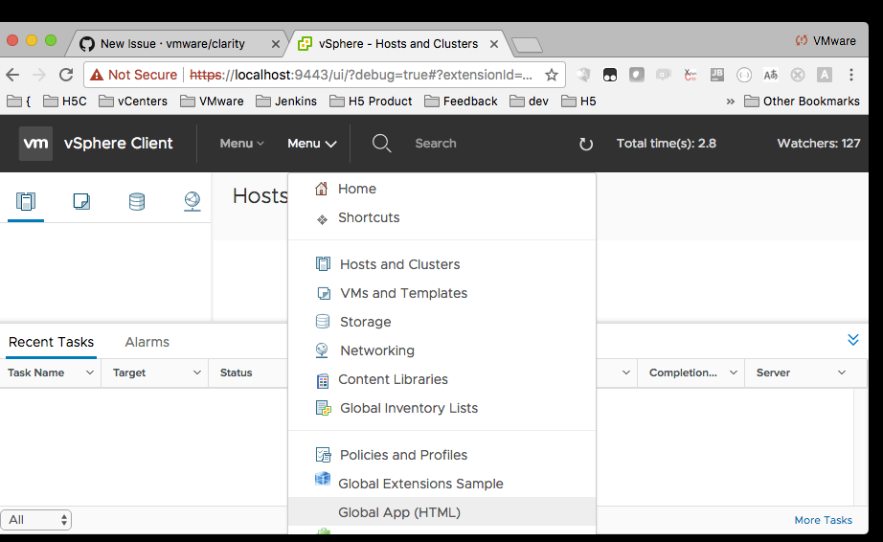Click the Global Extensions Sample cube icon
The width and height of the screenshot is (883, 542).
tap(323, 479)
